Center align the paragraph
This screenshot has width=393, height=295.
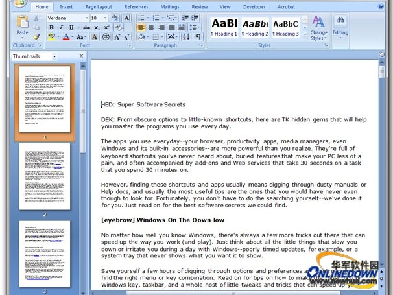(151, 27)
